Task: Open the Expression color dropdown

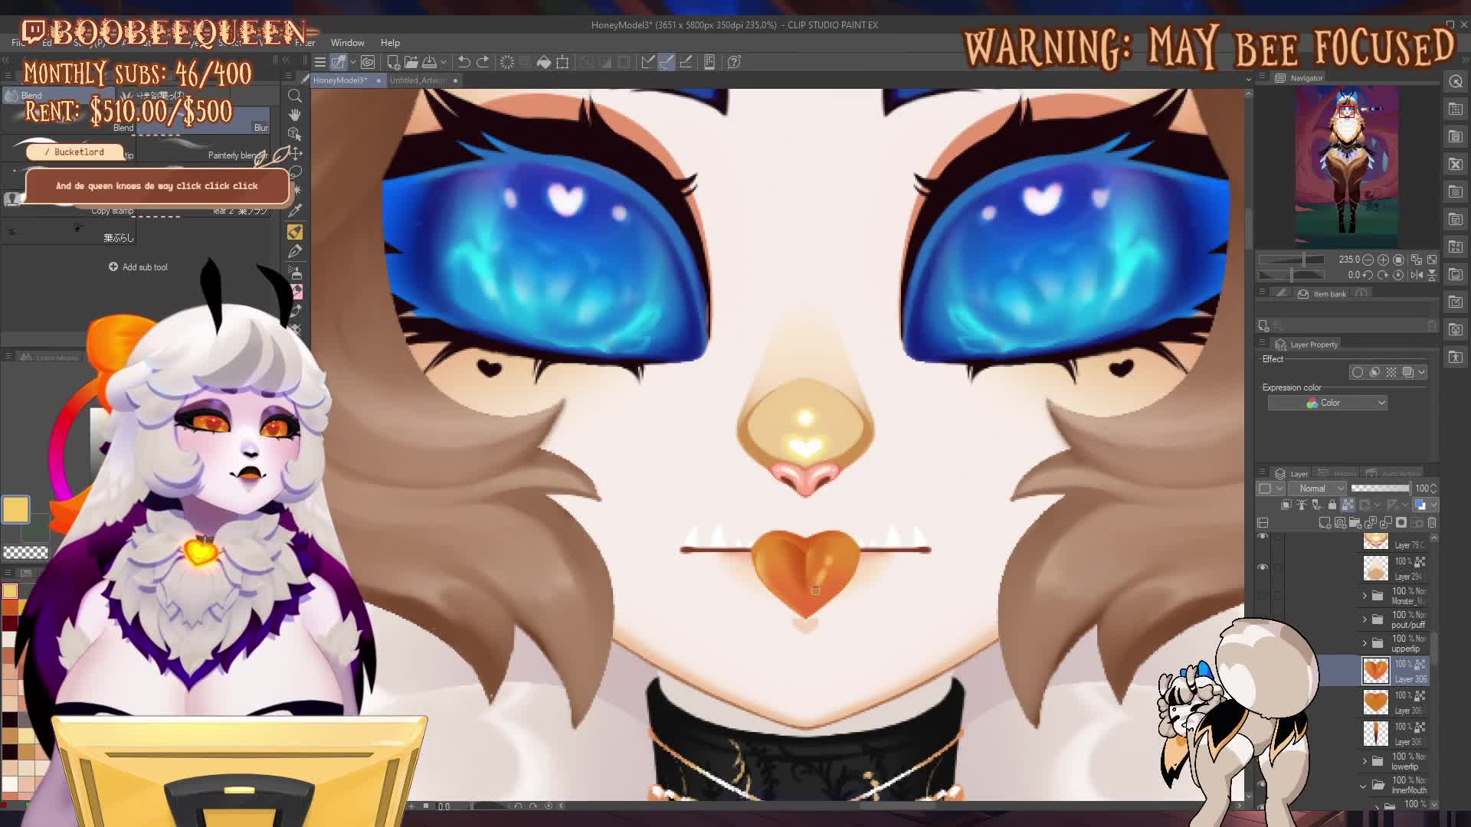Action: [x=1328, y=403]
